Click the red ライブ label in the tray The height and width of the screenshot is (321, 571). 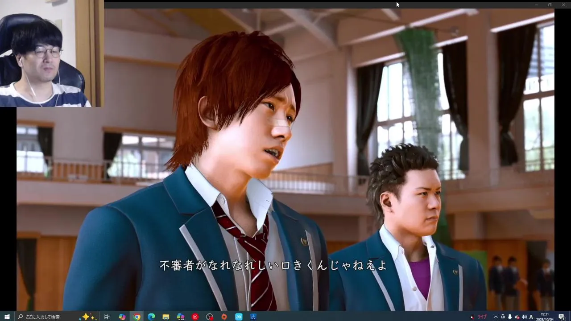pyautogui.click(x=482, y=317)
